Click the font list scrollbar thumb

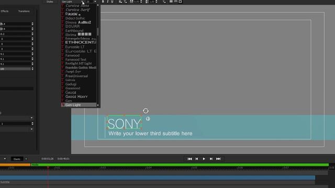click(98, 32)
